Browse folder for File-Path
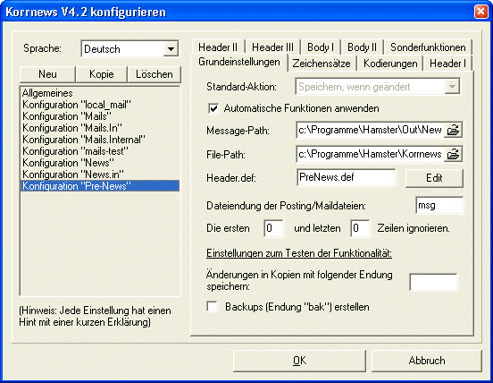493x383 pixels. point(453,154)
